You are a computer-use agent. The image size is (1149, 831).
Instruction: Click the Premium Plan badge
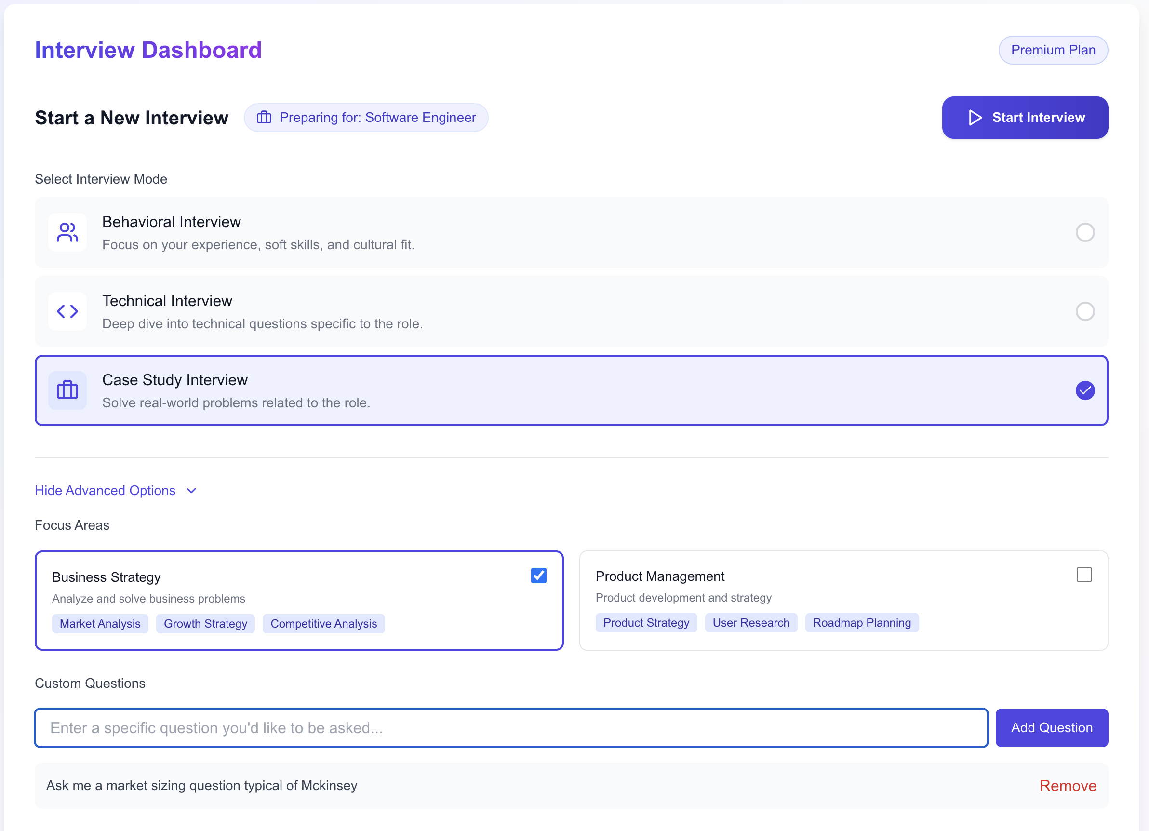1053,50
